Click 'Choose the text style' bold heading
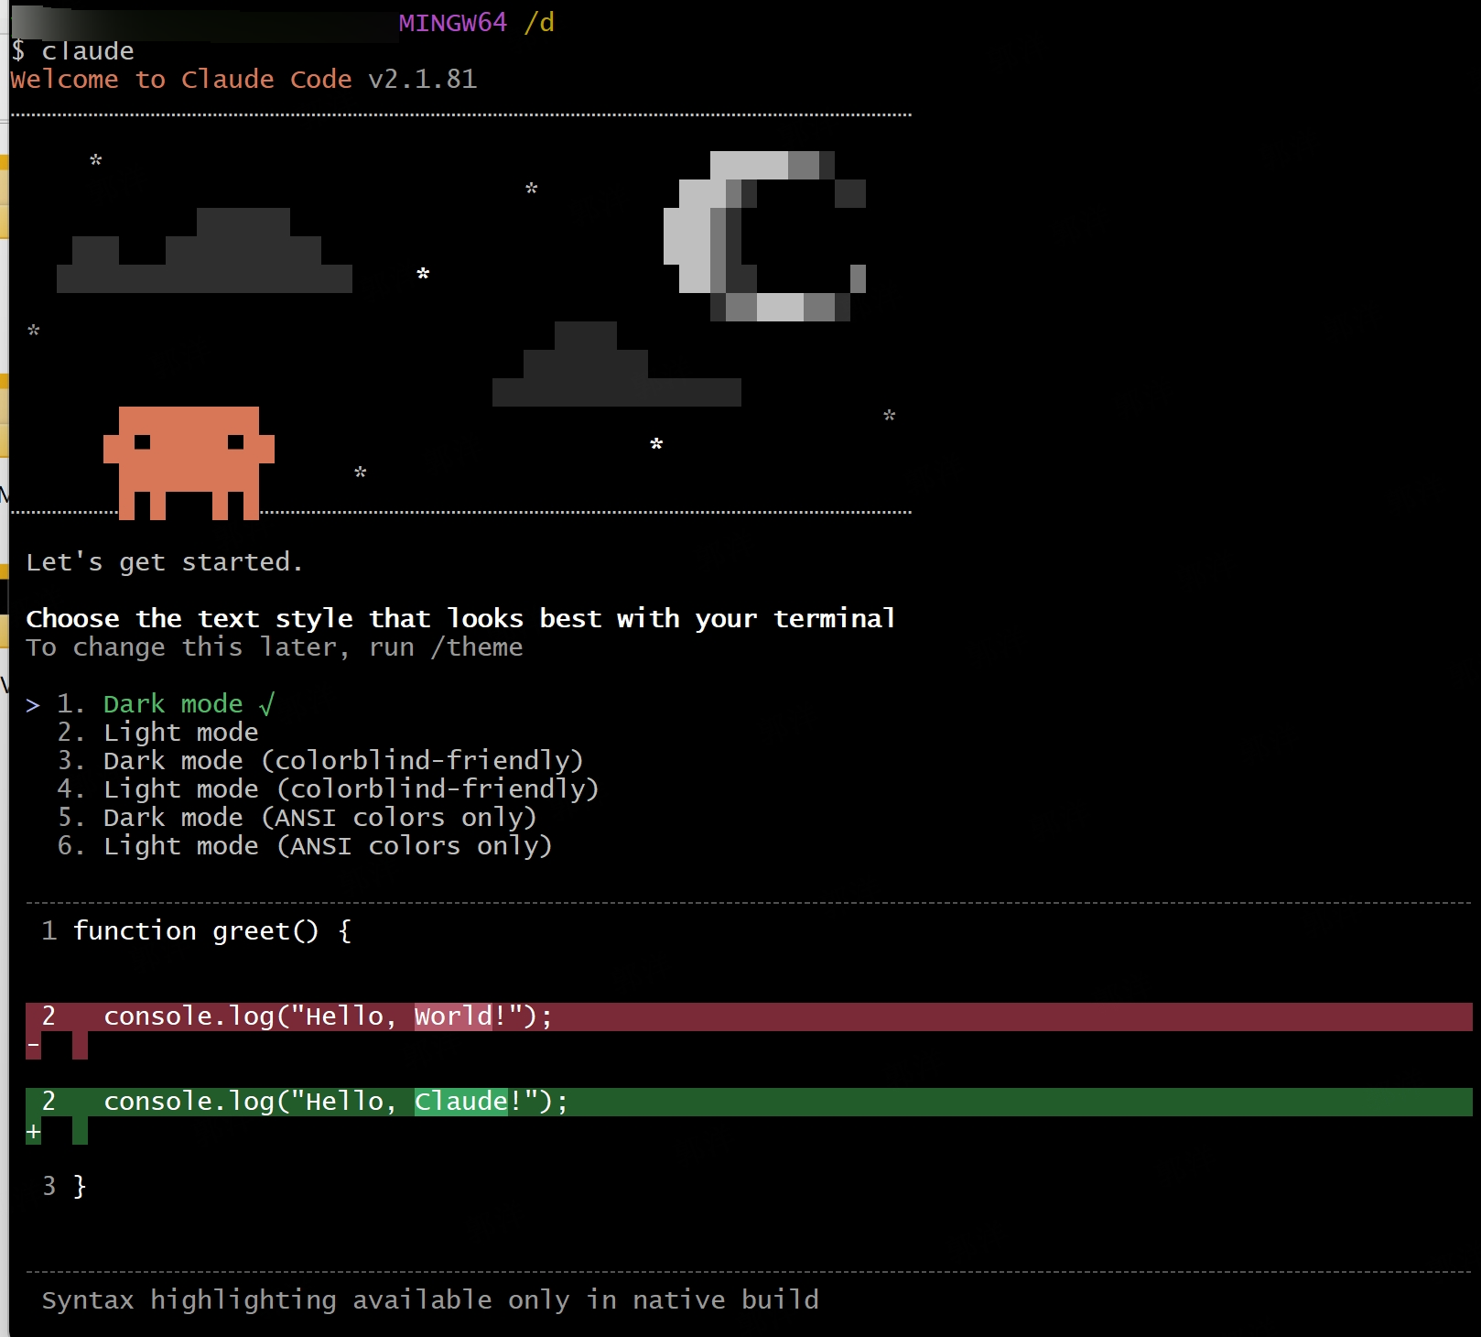1481x1337 pixels. [460, 619]
